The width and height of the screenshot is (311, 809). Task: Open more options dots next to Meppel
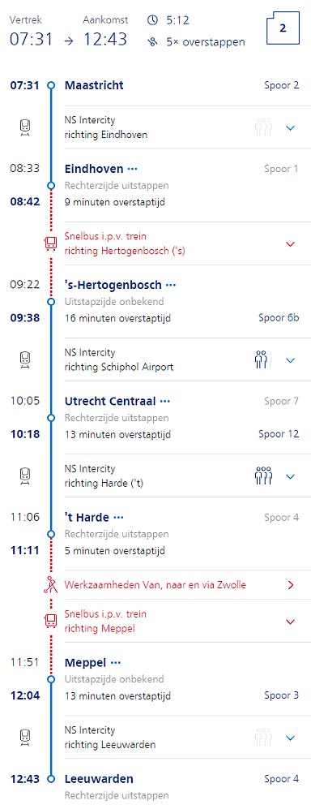[116, 662]
